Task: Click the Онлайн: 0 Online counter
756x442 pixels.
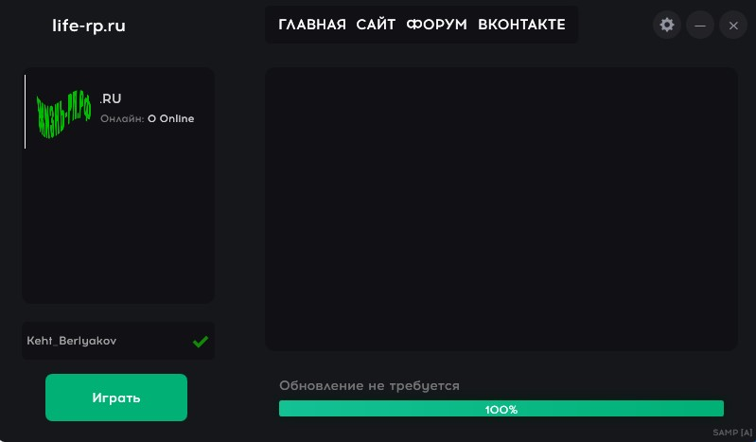Action: point(147,119)
